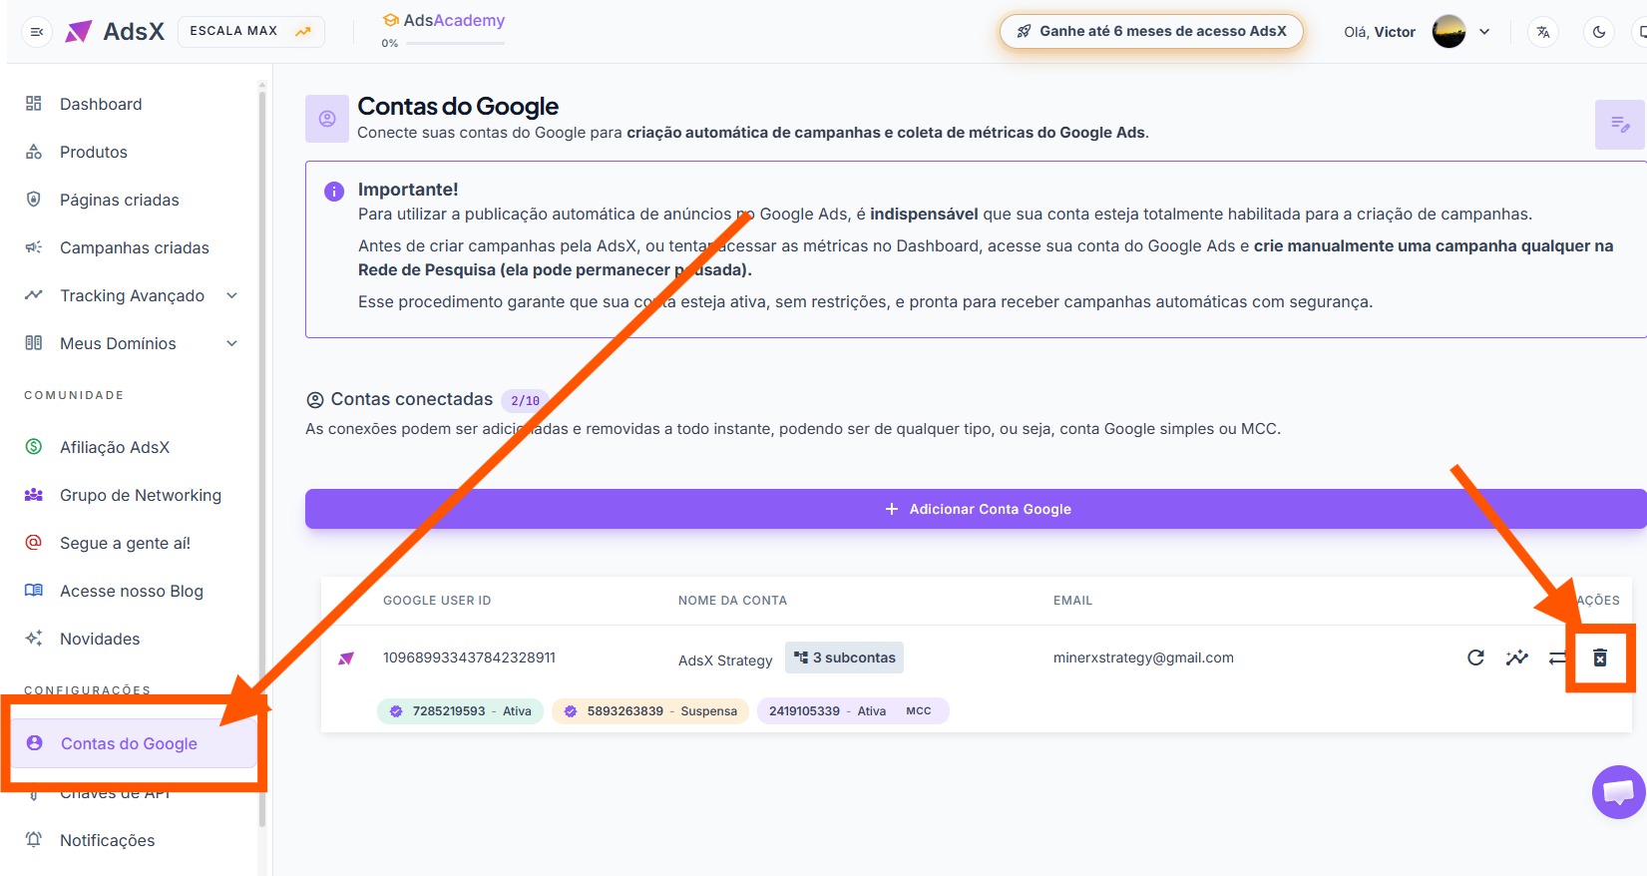Click email minerxstrategy@gmail.com
Image resolution: width=1647 pixels, height=876 pixels.
click(x=1143, y=657)
